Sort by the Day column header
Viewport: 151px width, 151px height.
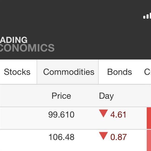[106, 96]
